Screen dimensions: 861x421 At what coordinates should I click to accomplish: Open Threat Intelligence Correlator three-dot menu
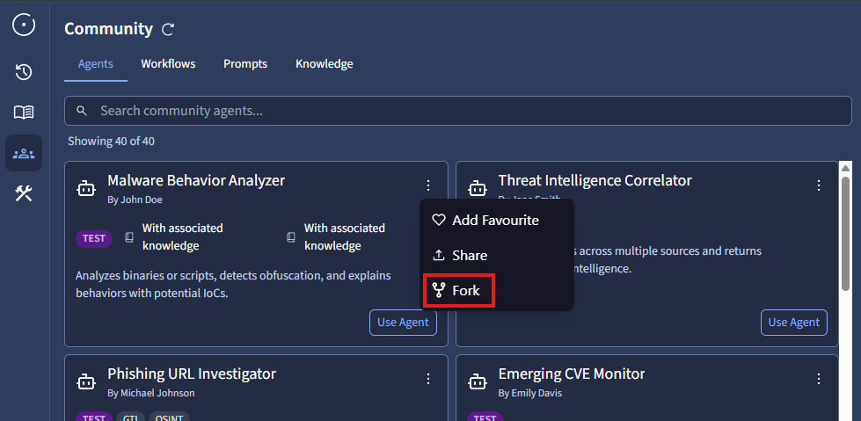coord(819,185)
